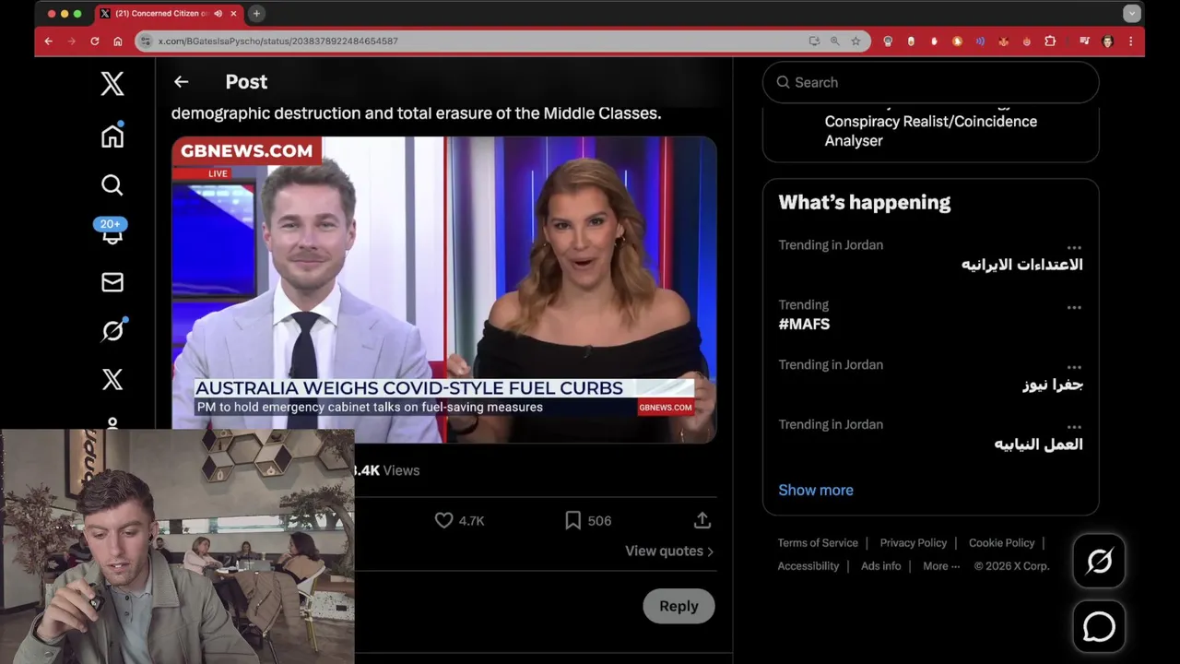Open Explore using the magnifier sidebar icon
The height and width of the screenshot is (664, 1180).
pos(112,185)
